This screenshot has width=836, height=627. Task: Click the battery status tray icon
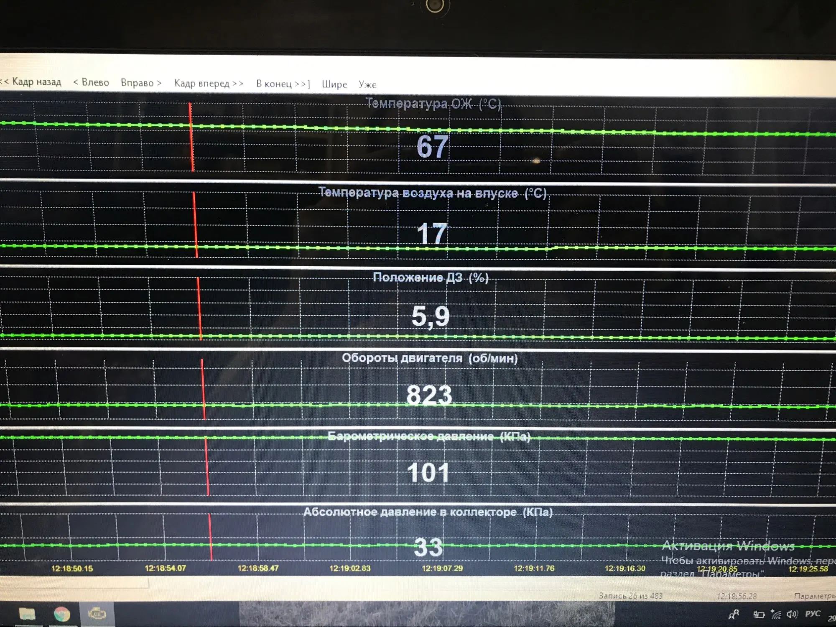click(x=758, y=614)
